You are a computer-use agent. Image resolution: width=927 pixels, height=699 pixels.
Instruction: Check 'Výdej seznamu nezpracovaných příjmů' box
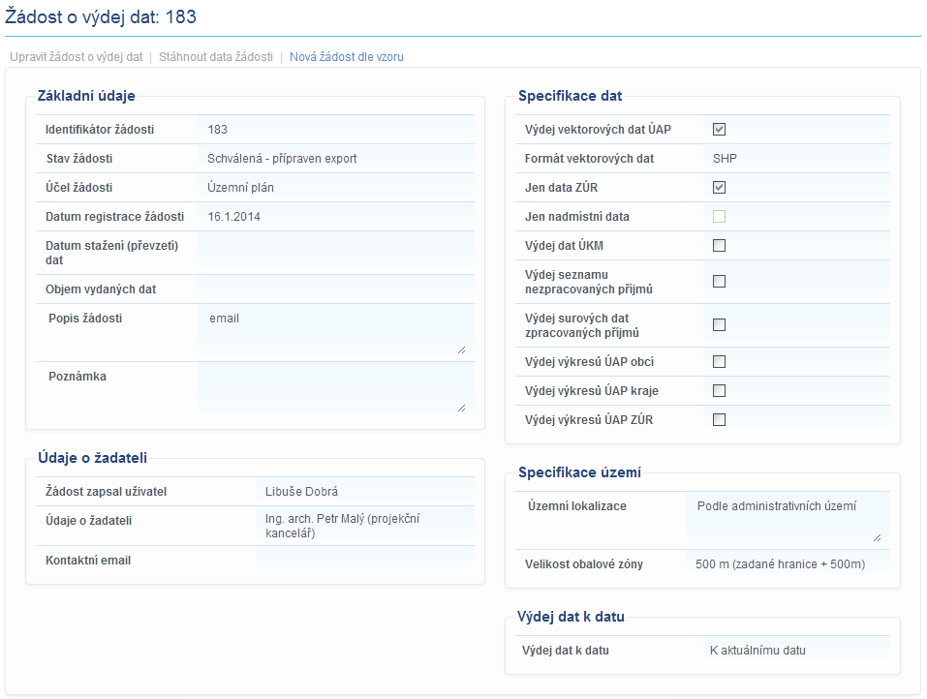pos(719,282)
